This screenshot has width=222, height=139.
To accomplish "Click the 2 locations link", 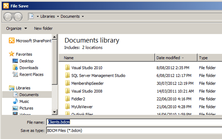I will (92, 47).
